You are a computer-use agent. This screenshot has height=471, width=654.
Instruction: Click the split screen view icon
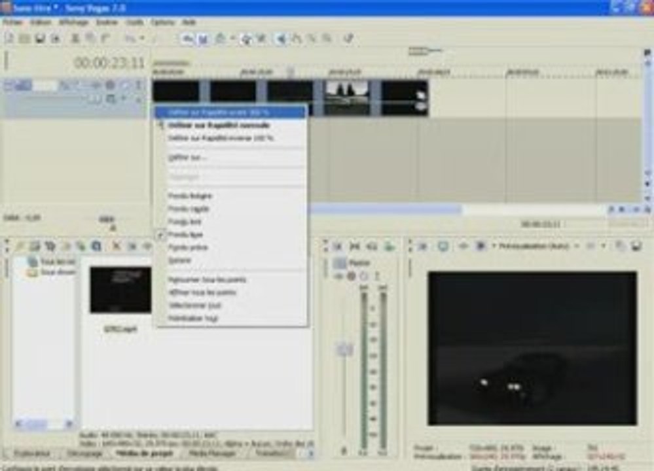click(480, 246)
